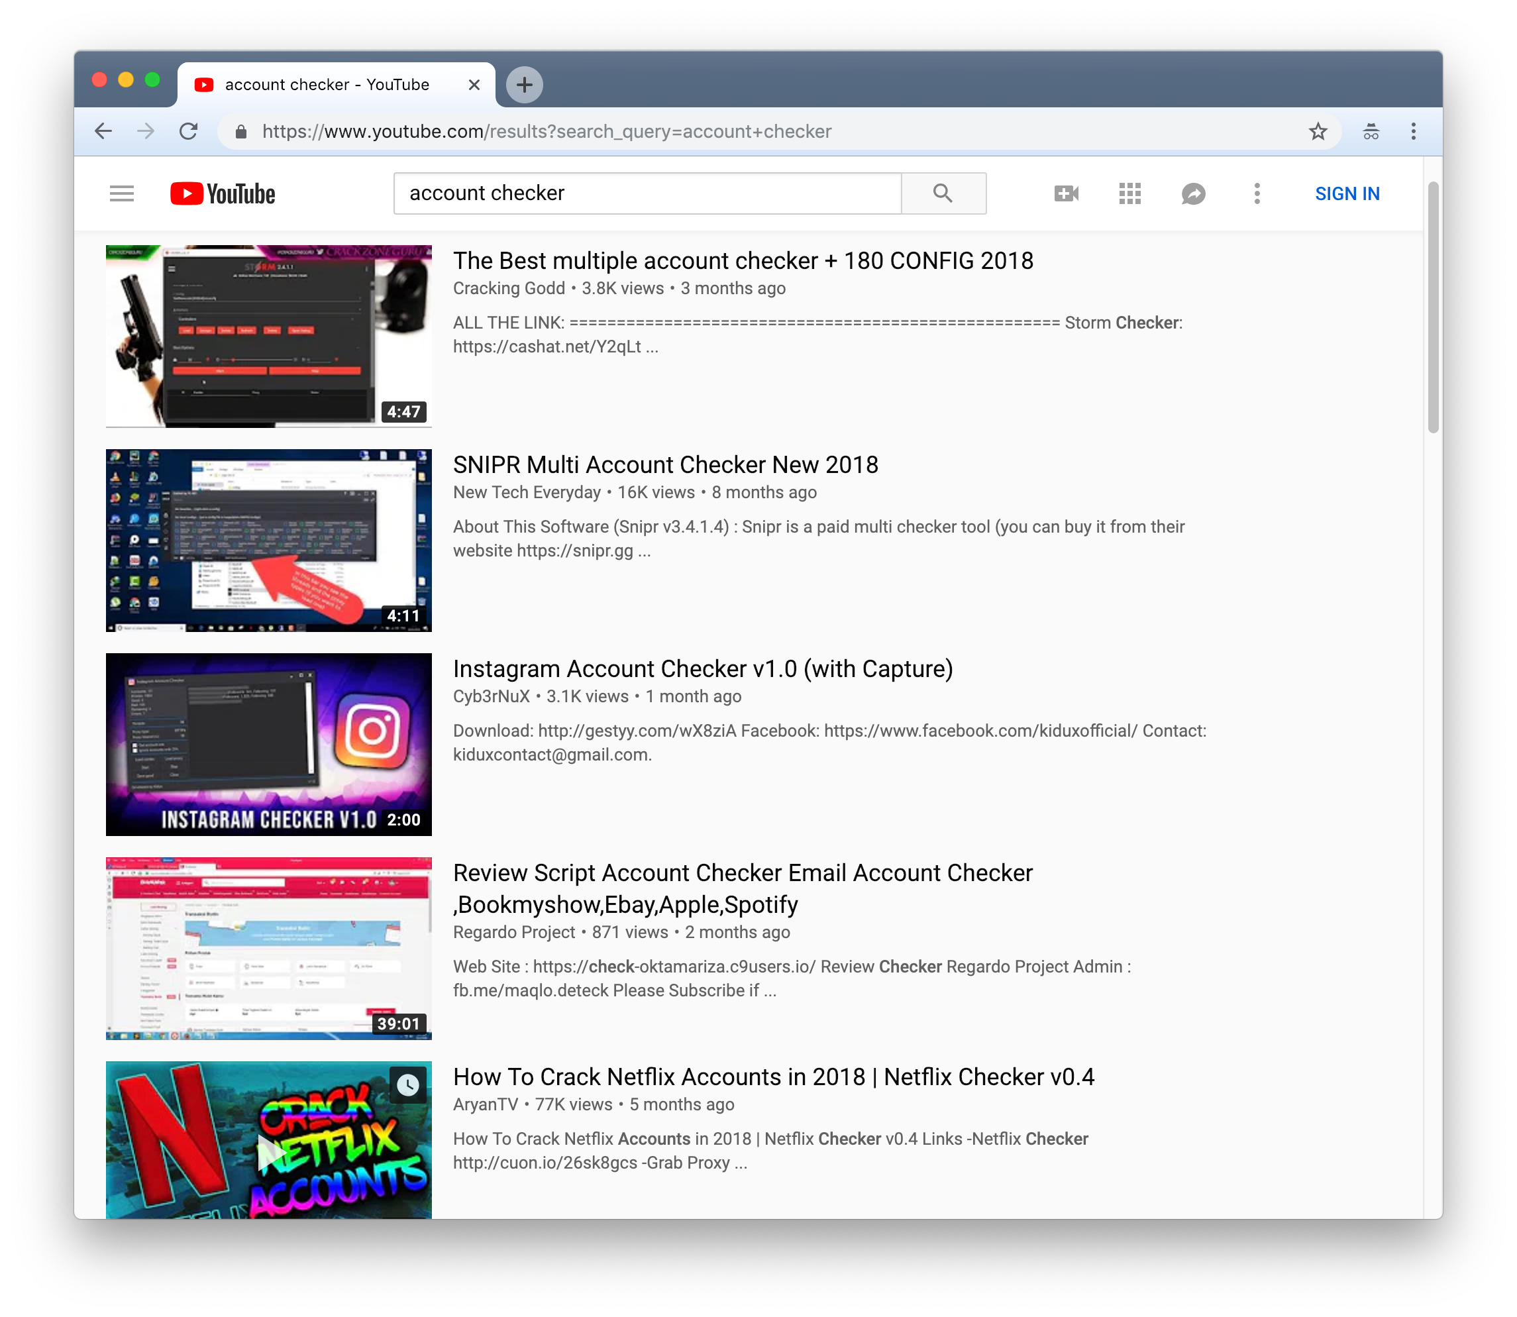This screenshot has width=1517, height=1317.
Task: Visit the Regardo Project channel
Action: tap(514, 932)
